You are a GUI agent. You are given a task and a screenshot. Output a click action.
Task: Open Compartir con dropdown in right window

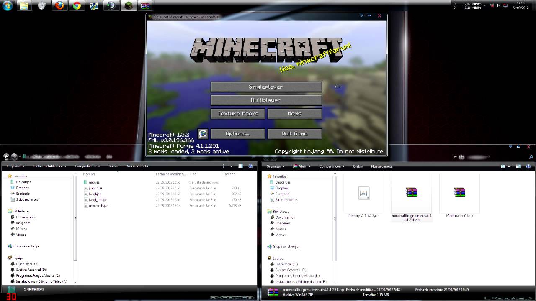tap(332, 166)
